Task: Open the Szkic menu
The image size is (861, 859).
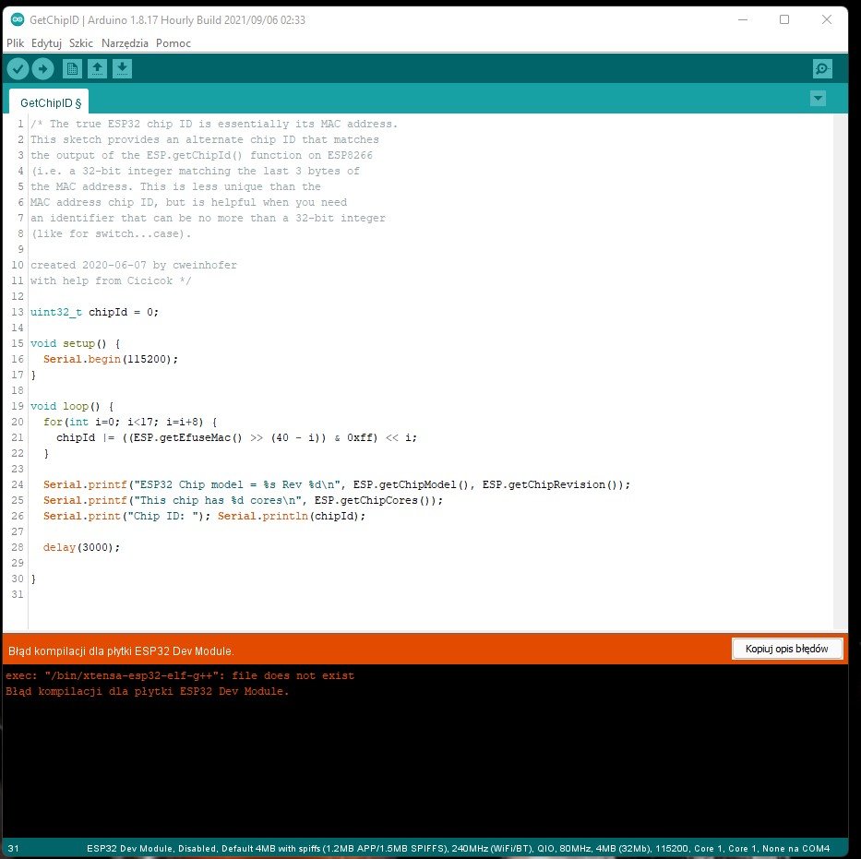Action: click(x=80, y=43)
